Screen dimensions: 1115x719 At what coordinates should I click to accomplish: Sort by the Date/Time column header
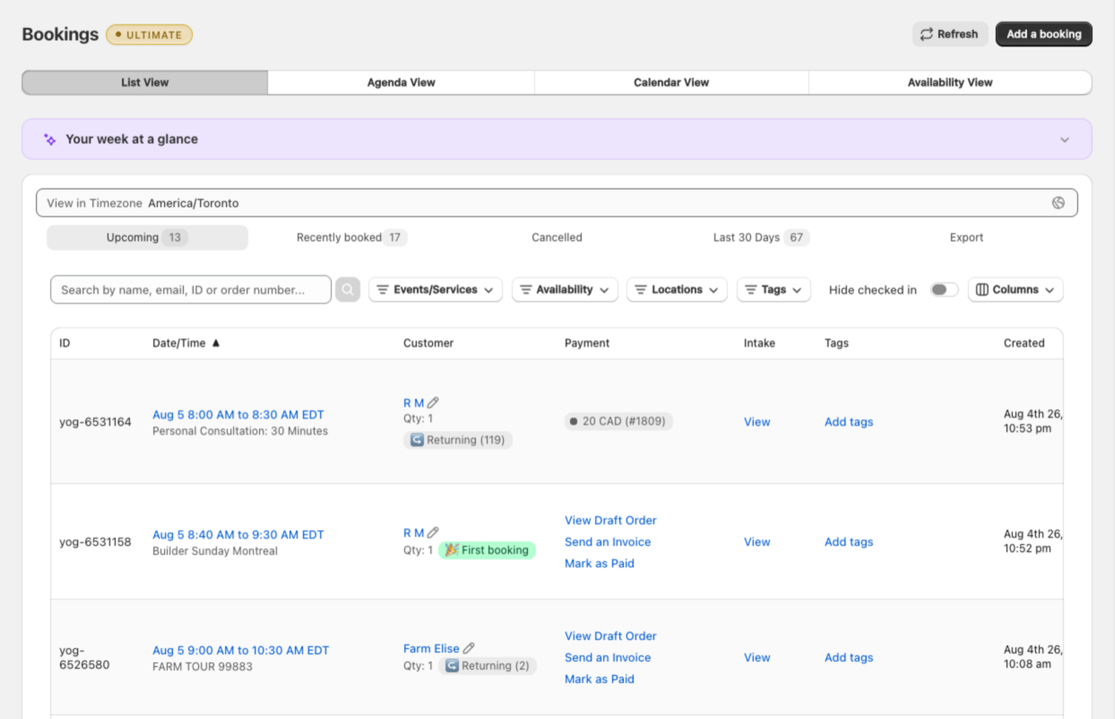[179, 343]
